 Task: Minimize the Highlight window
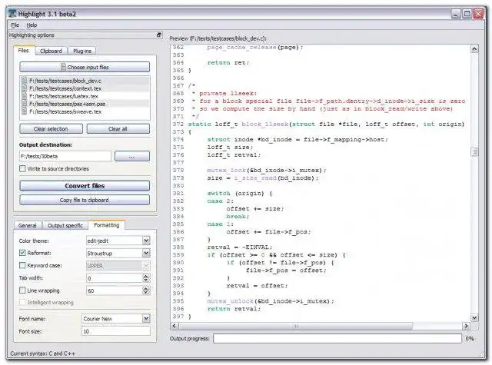[x=456, y=14]
